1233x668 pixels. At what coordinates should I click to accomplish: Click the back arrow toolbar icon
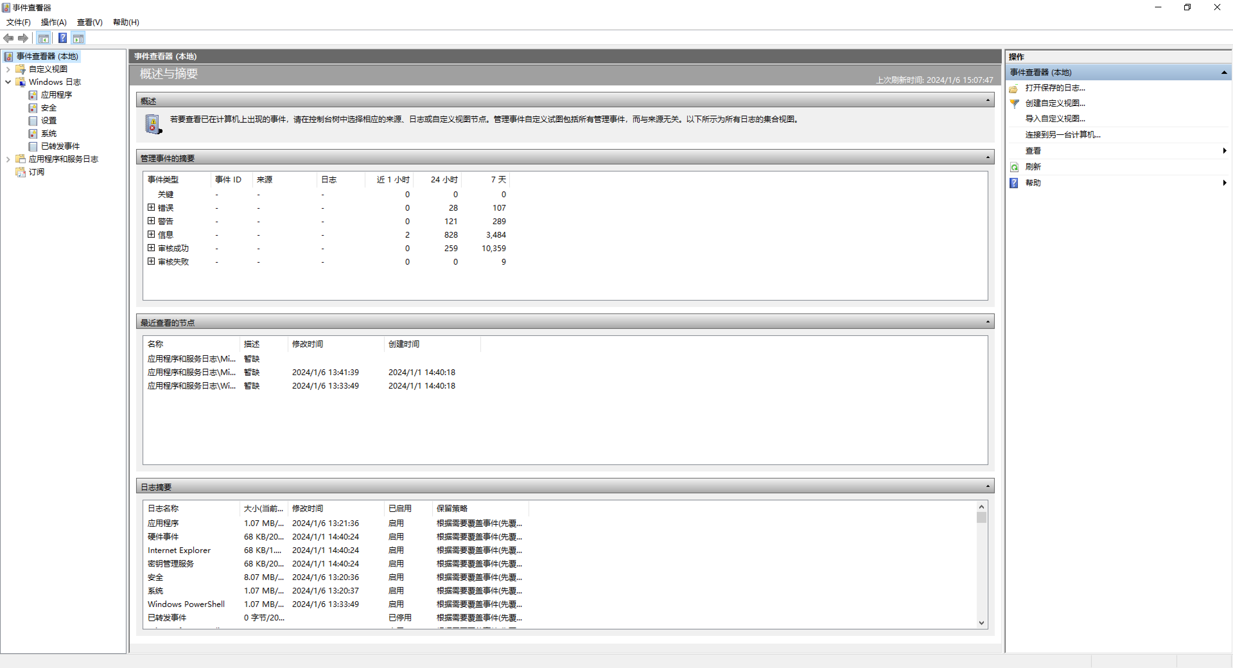coord(9,38)
